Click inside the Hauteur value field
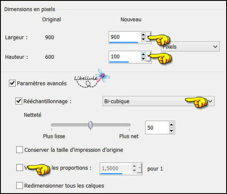 [x=125, y=57]
